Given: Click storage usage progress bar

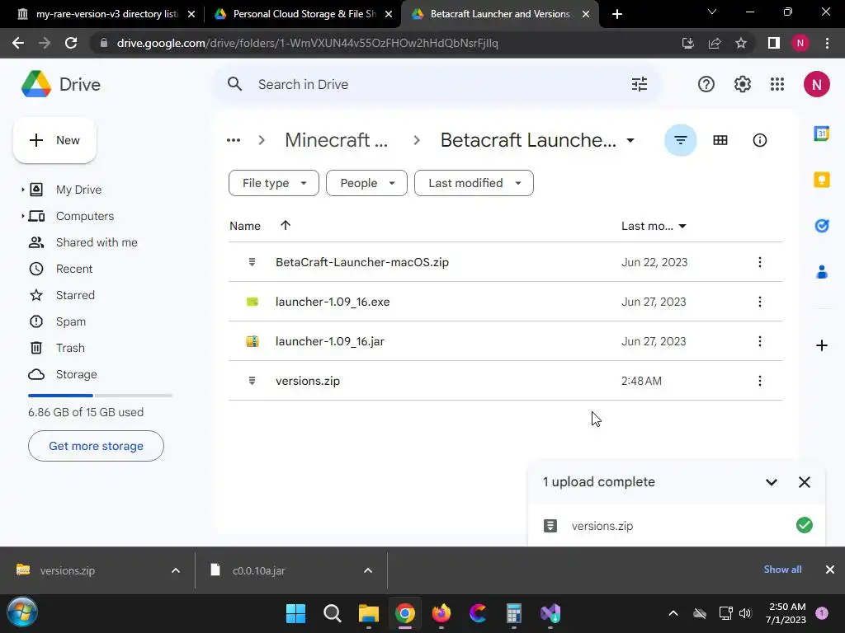Looking at the screenshot, I should [x=100, y=396].
